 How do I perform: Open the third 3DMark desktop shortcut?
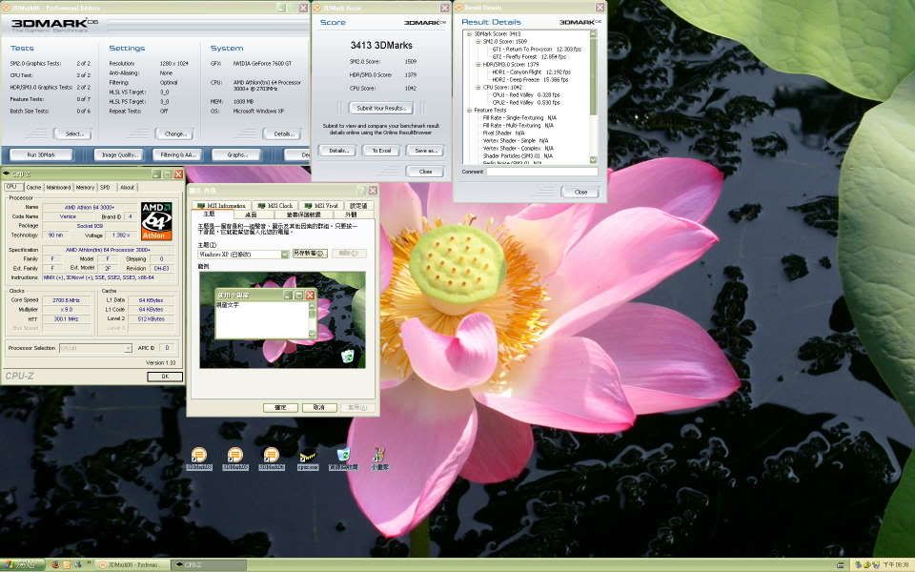pyautogui.click(x=272, y=457)
